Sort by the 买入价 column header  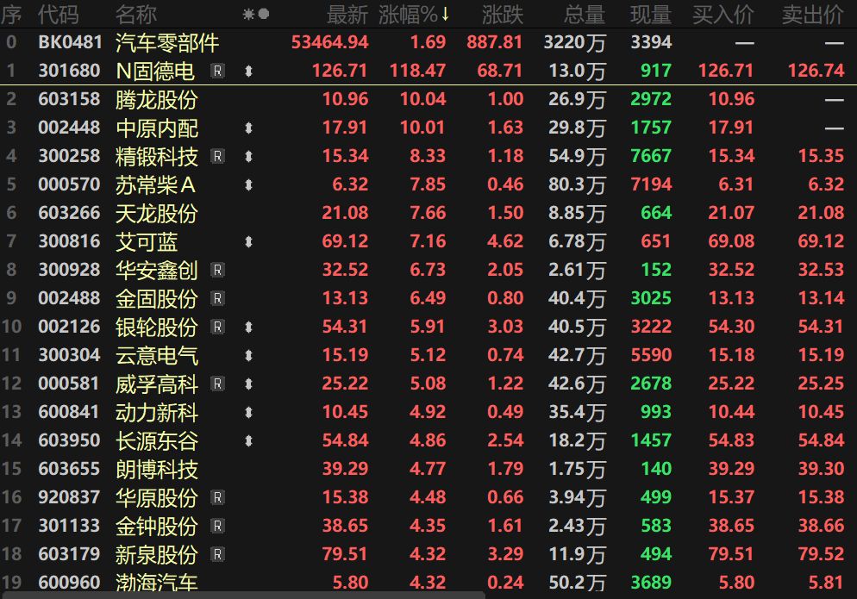[723, 15]
